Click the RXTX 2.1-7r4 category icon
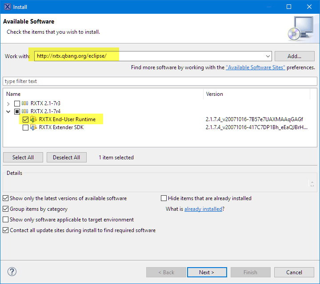This screenshot has height=284, width=320. 25,111
